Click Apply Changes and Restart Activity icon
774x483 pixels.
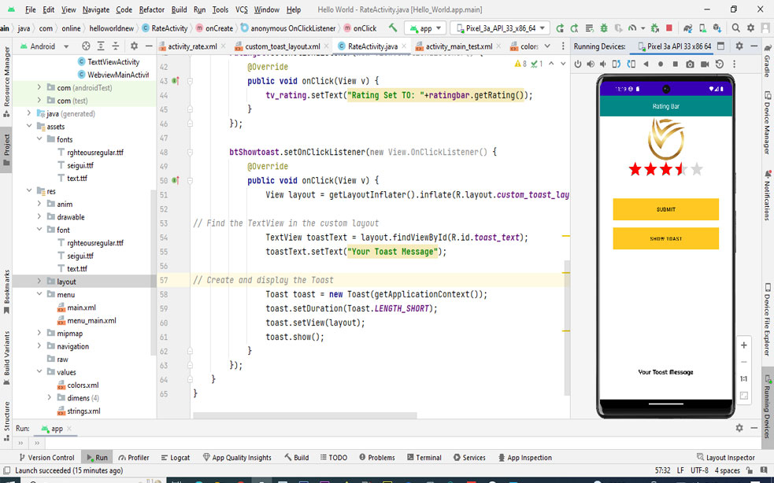click(x=575, y=28)
